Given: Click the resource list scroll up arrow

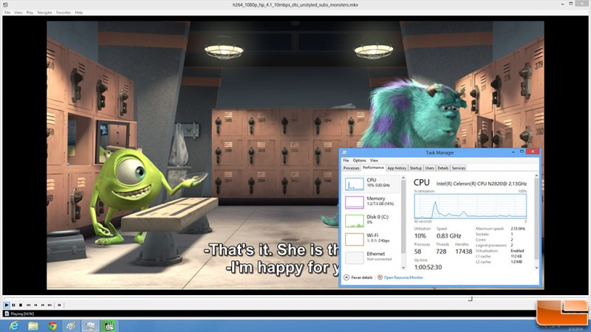Looking at the screenshot, I should click(x=403, y=178).
